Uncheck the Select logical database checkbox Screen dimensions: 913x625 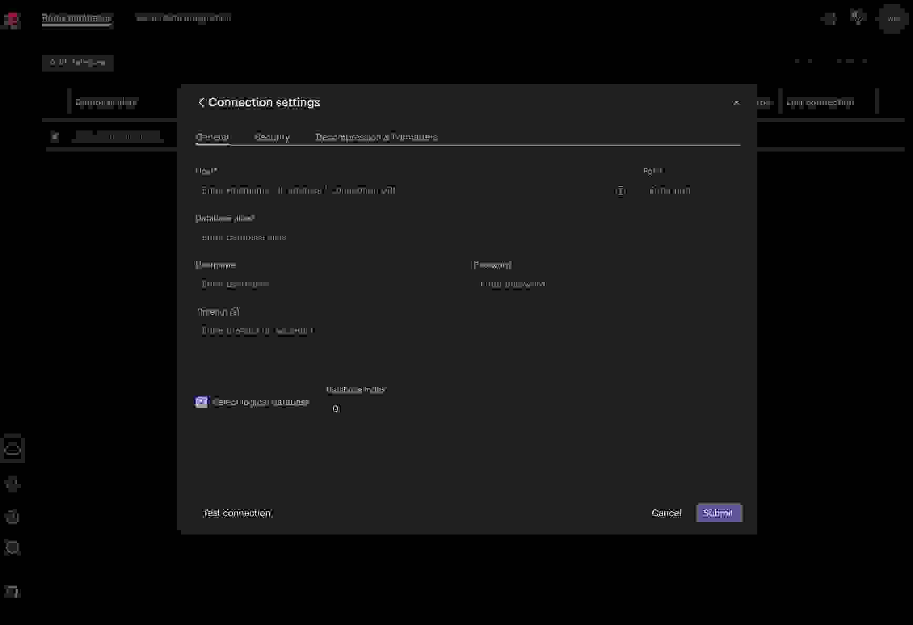tap(201, 402)
